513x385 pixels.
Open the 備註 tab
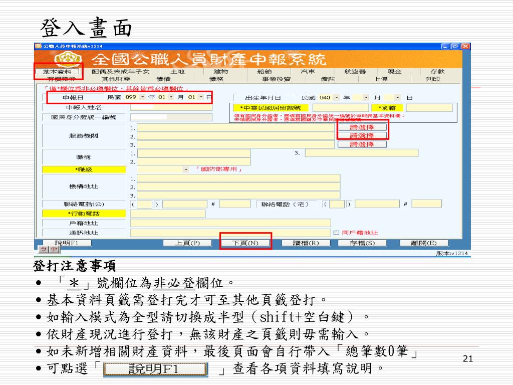pos(328,79)
